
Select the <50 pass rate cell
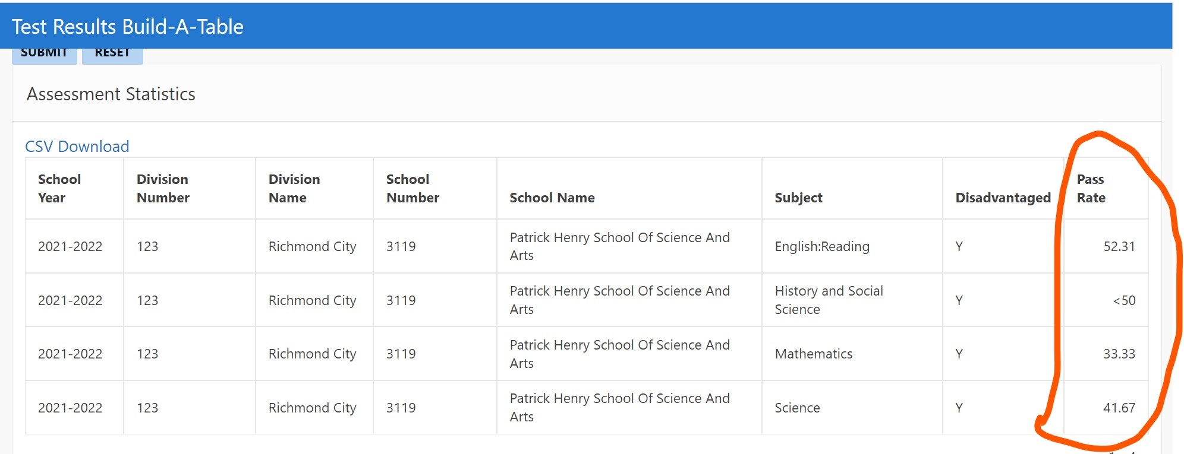[1123, 300]
